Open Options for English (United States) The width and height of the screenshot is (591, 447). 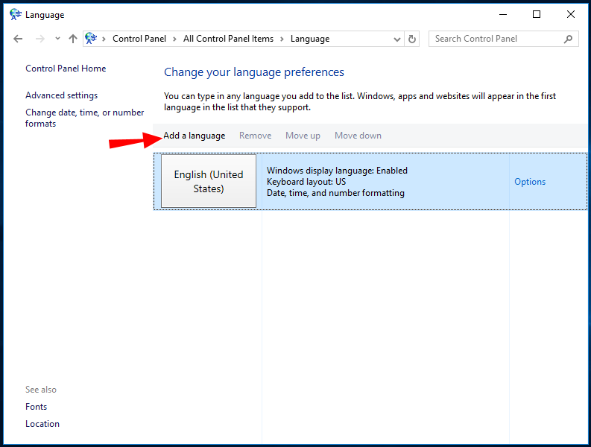pos(530,182)
